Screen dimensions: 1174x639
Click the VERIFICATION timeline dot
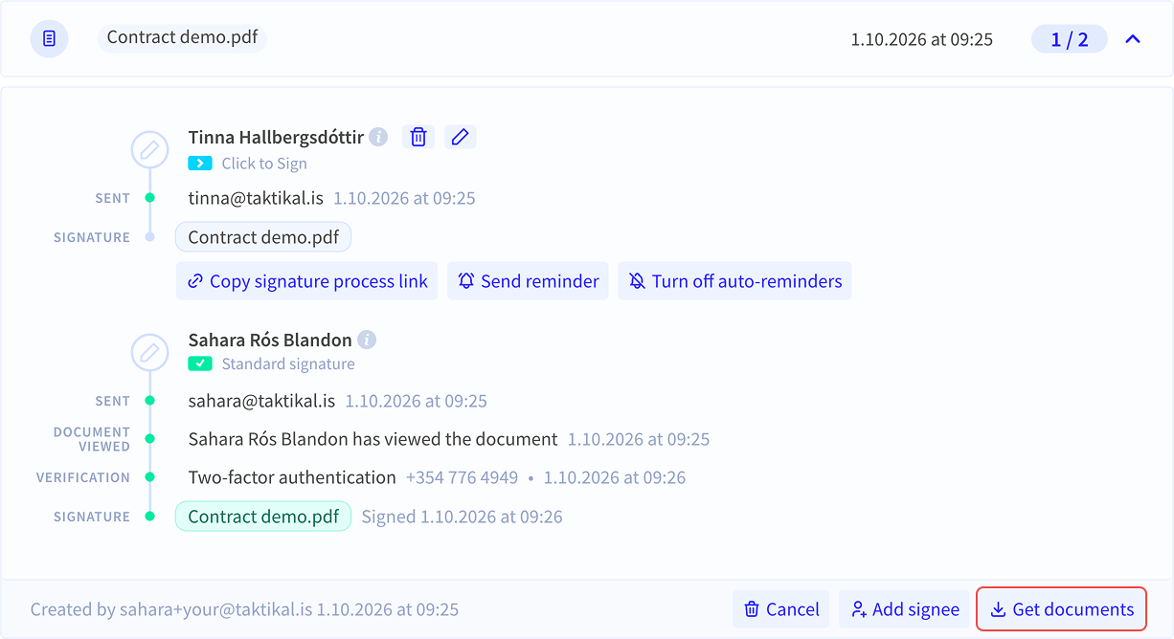point(149,477)
